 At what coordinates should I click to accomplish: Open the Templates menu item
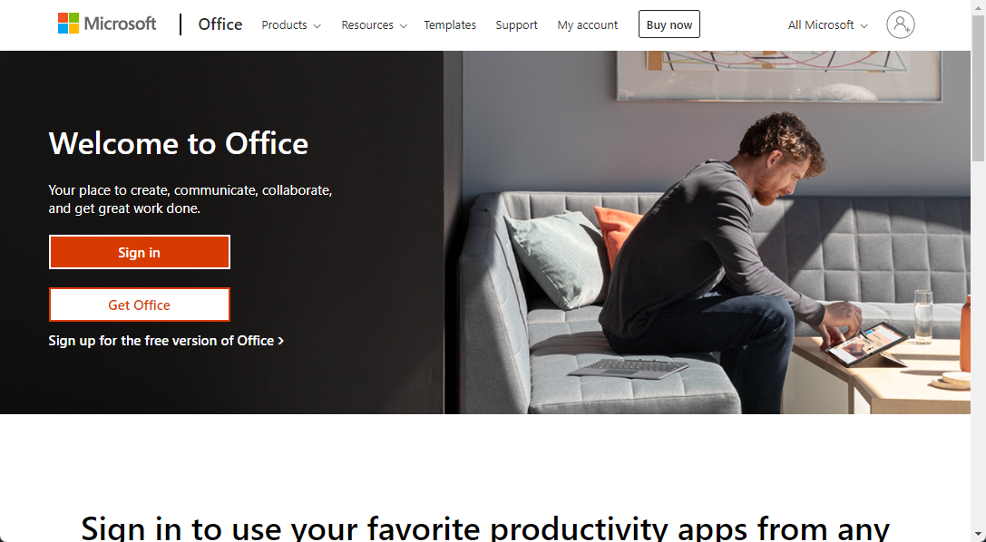[x=450, y=25]
